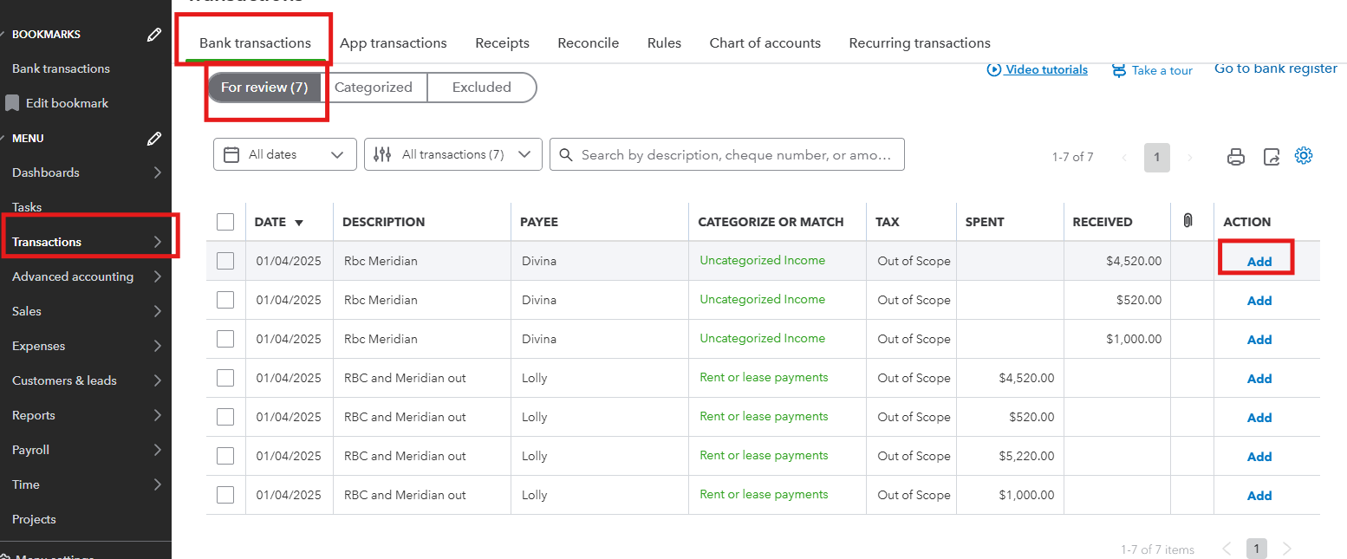The image size is (1347, 559).
Task: Open the Receipts tab
Action: 502,42
